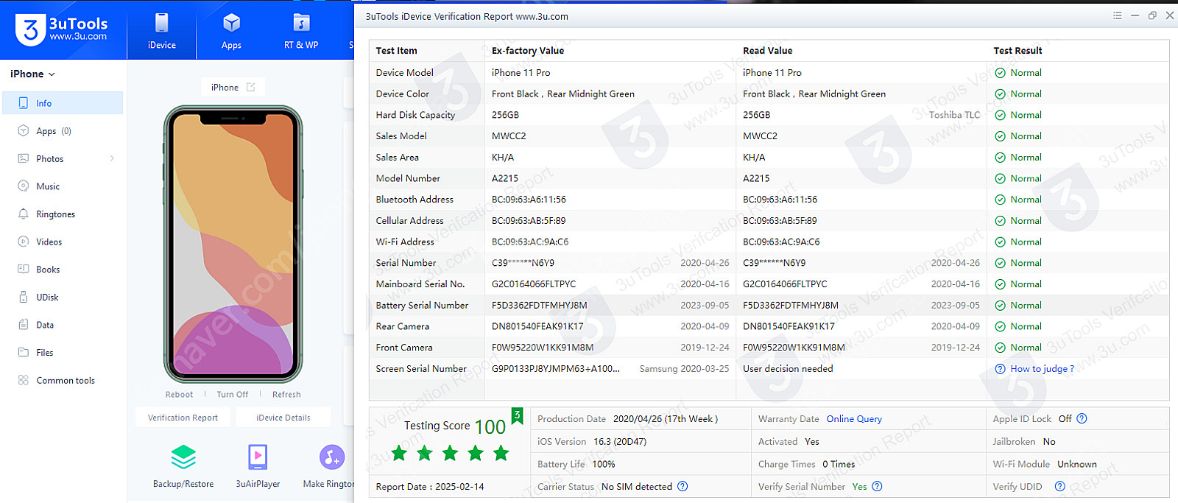Click the Videos sidebar icon
The width and height of the screenshot is (1178, 503).
(x=24, y=242)
